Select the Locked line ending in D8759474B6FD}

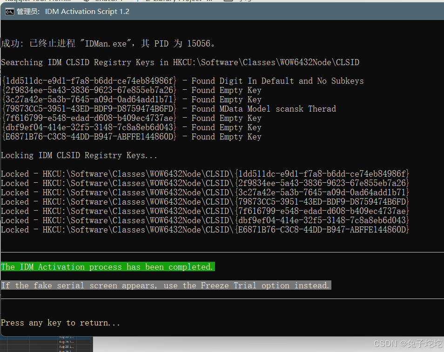(x=205, y=202)
